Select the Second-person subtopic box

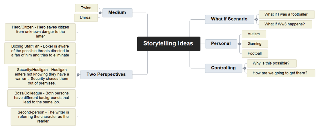tap(43, 117)
